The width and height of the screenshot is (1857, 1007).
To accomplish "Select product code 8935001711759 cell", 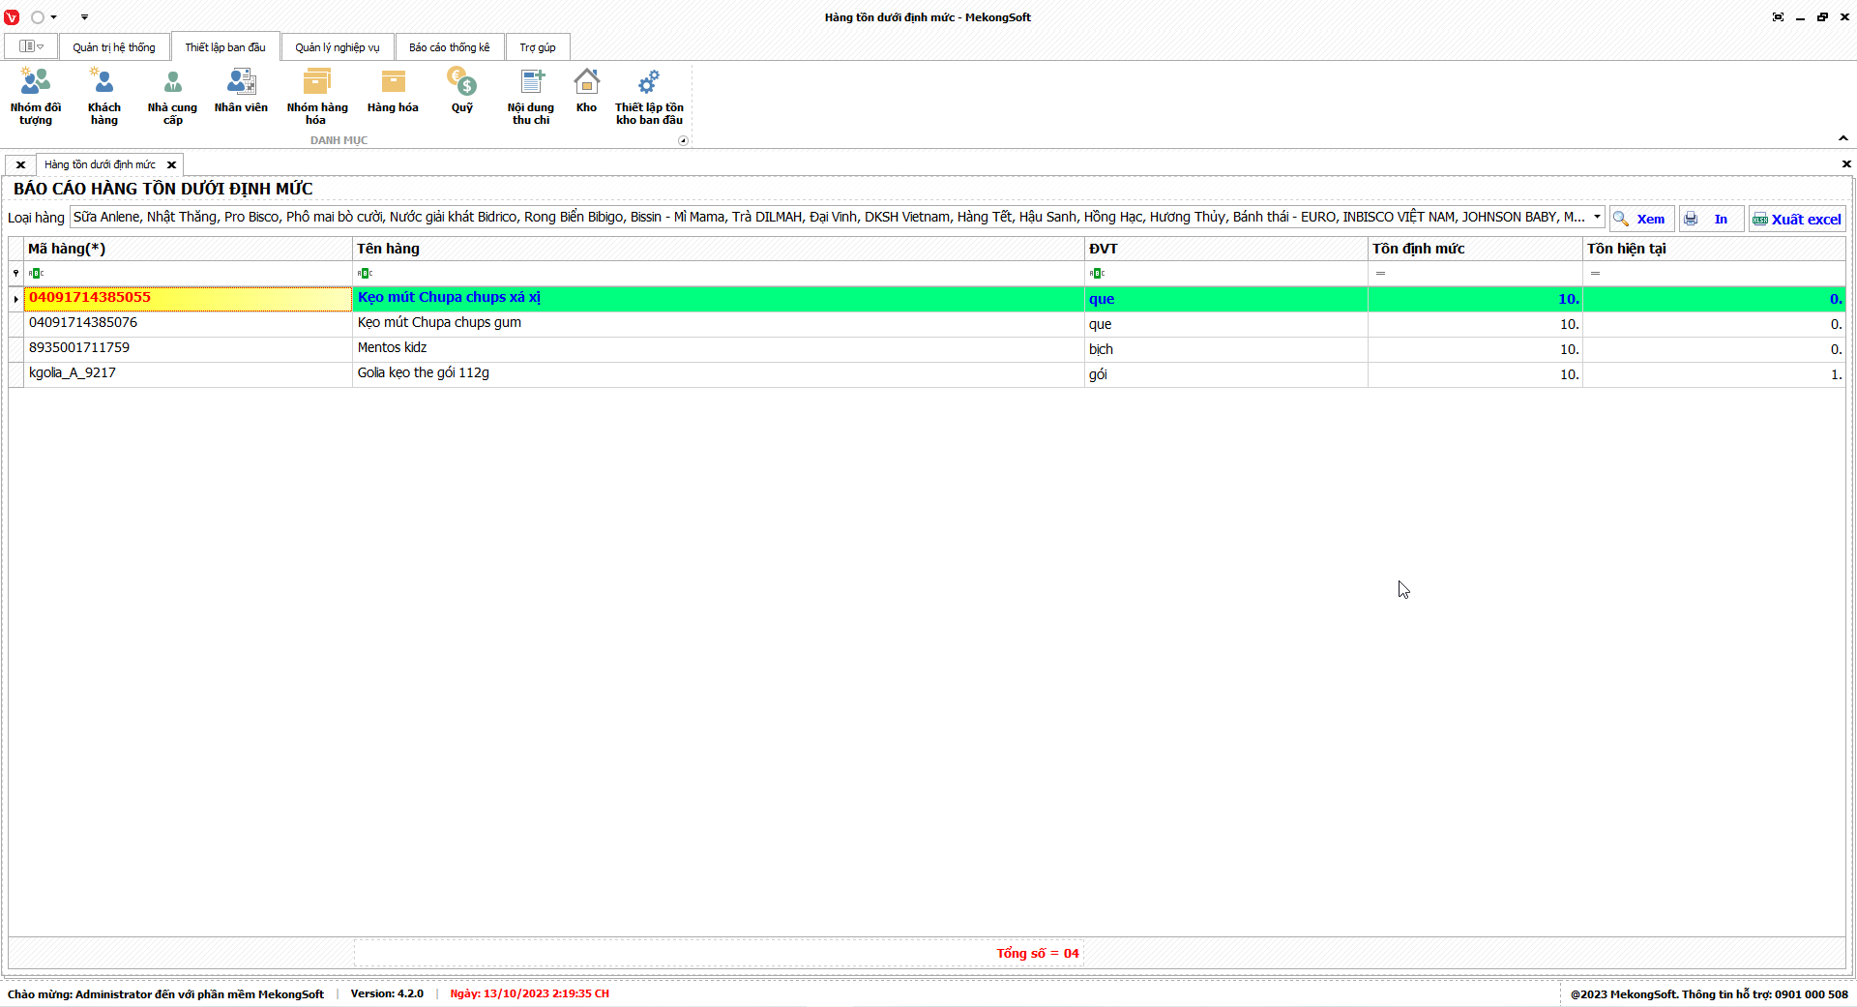I will click(x=188, y=348).
